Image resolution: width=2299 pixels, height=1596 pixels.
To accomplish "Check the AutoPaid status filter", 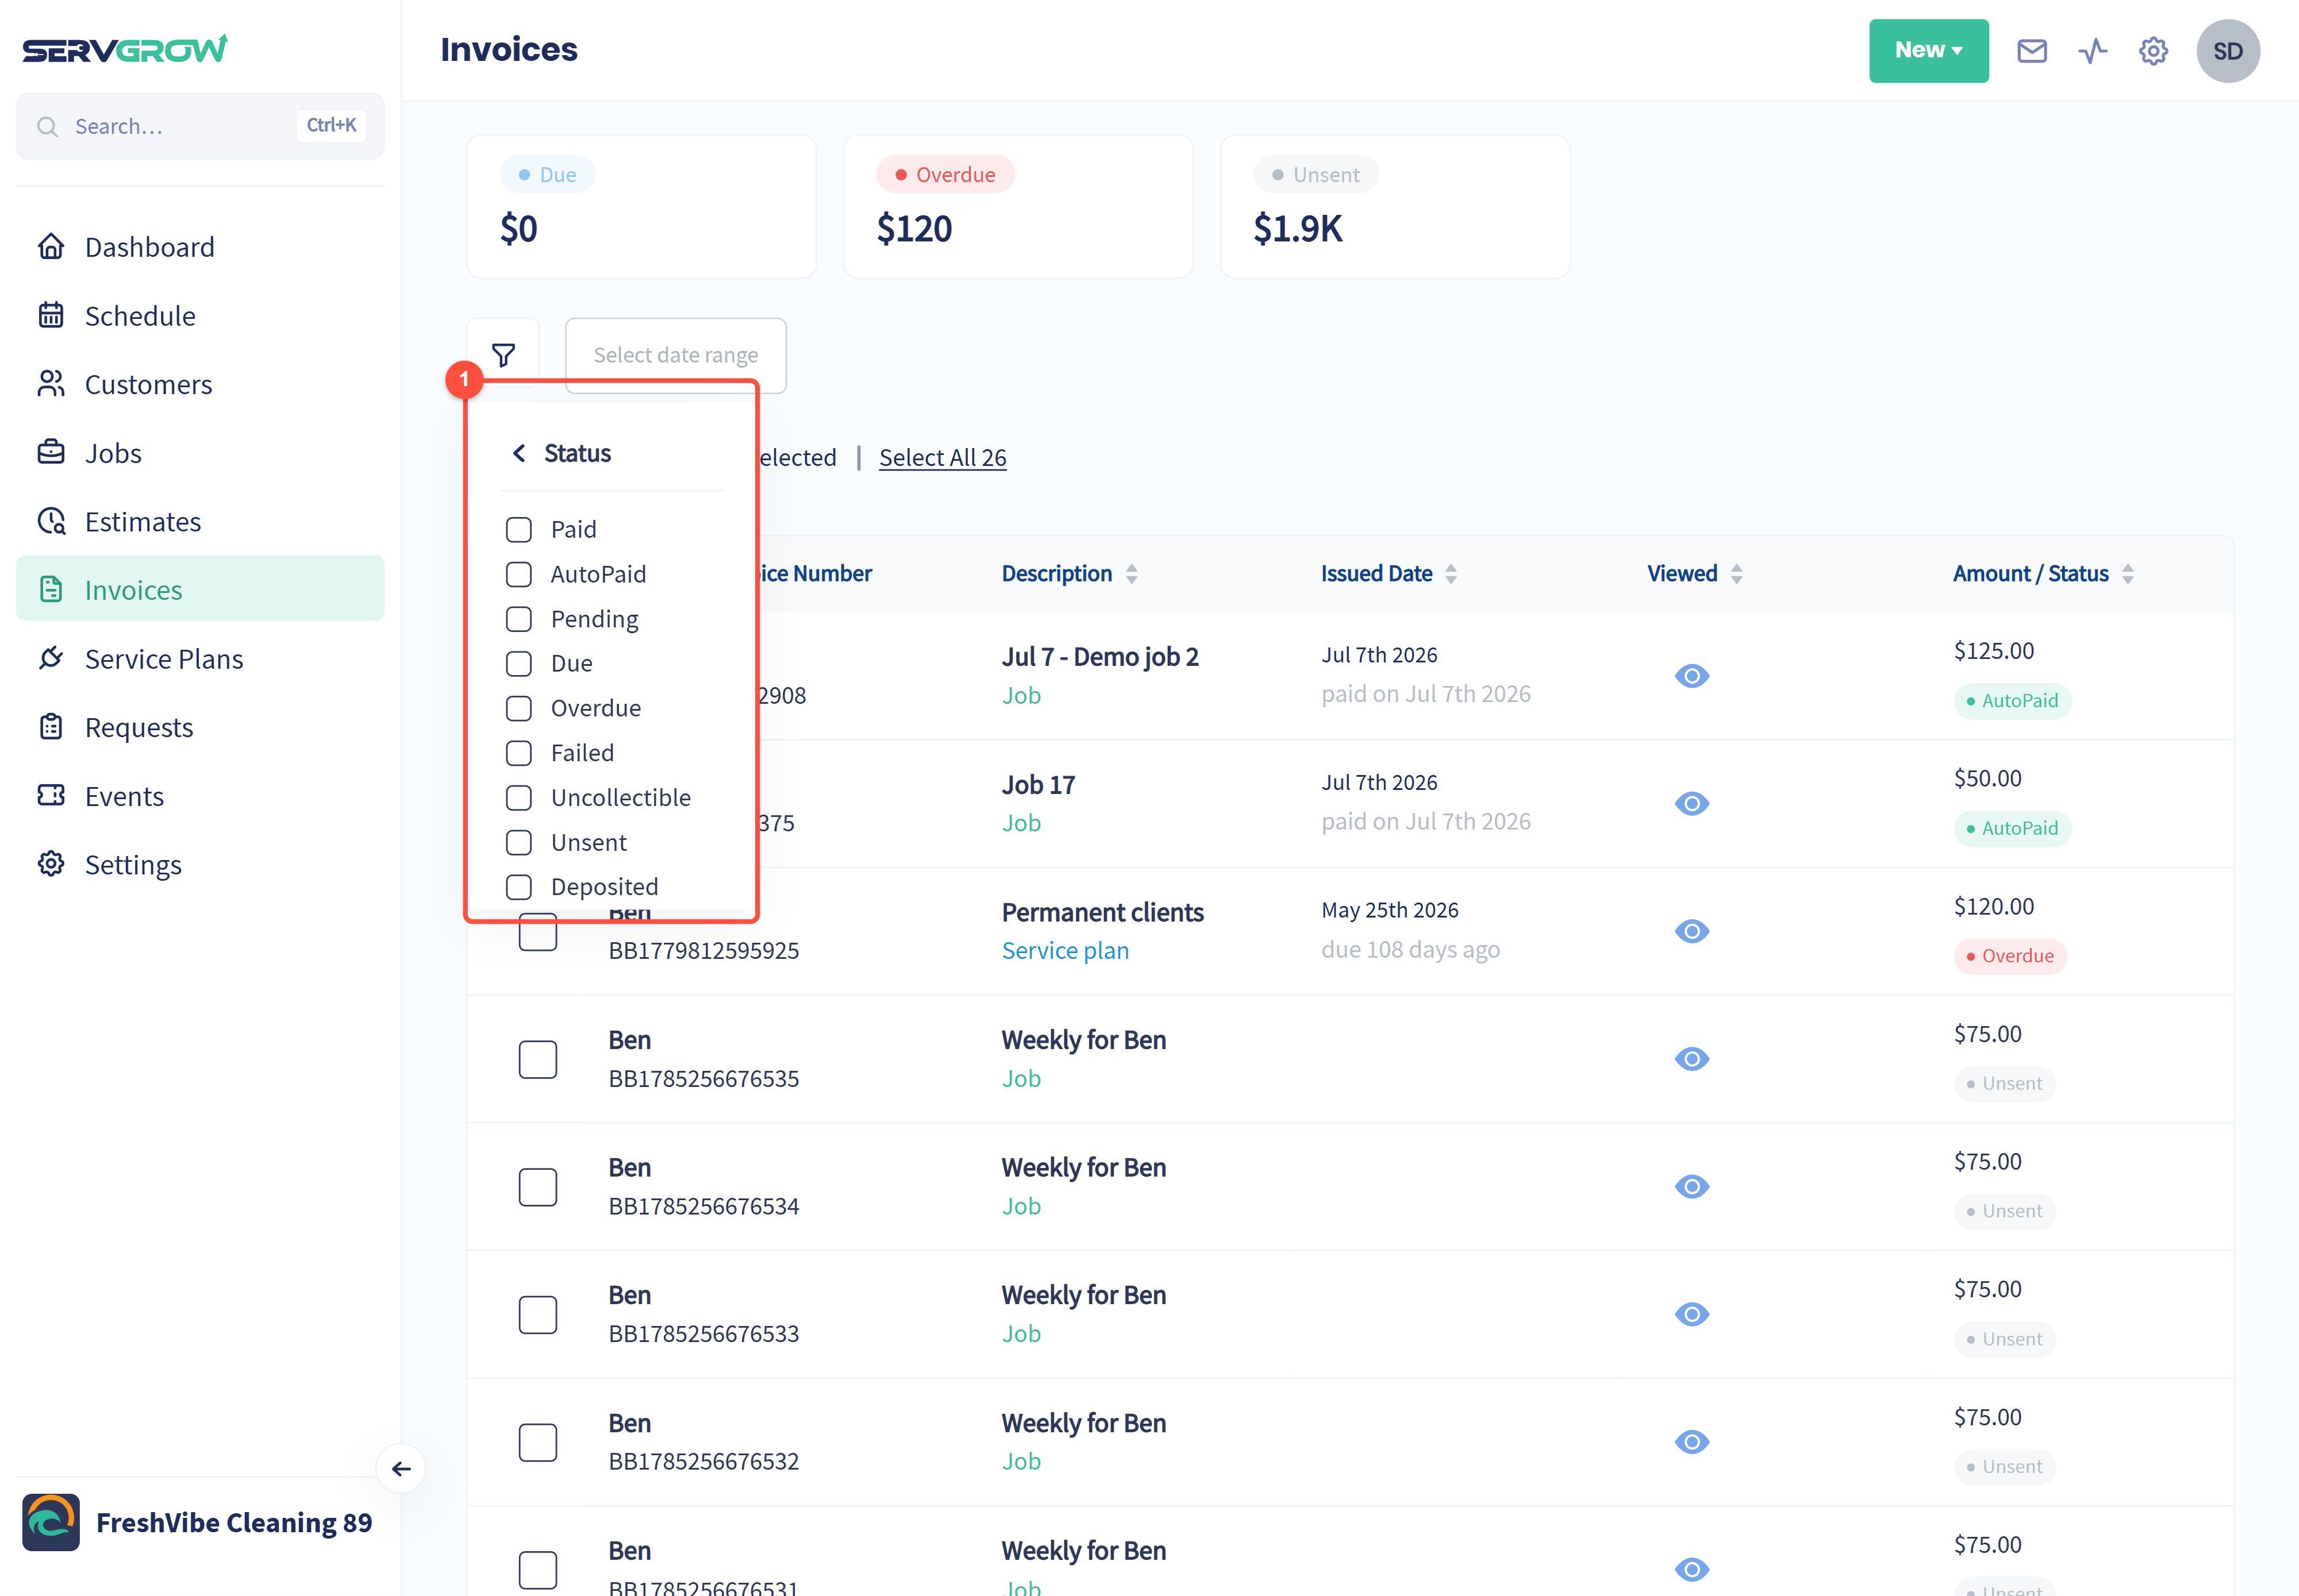I will point(518,574).
